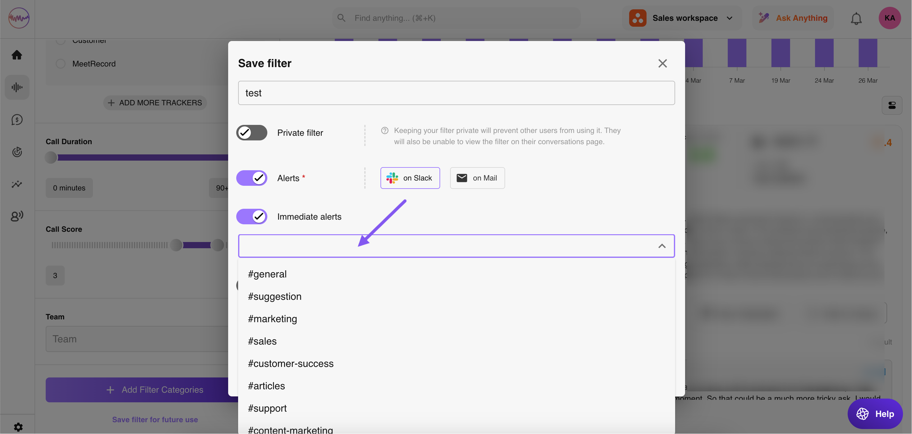Collapse the Slack channel dropdown chevron
This screenshot has height=434, width=912.
tap(662, 246)
